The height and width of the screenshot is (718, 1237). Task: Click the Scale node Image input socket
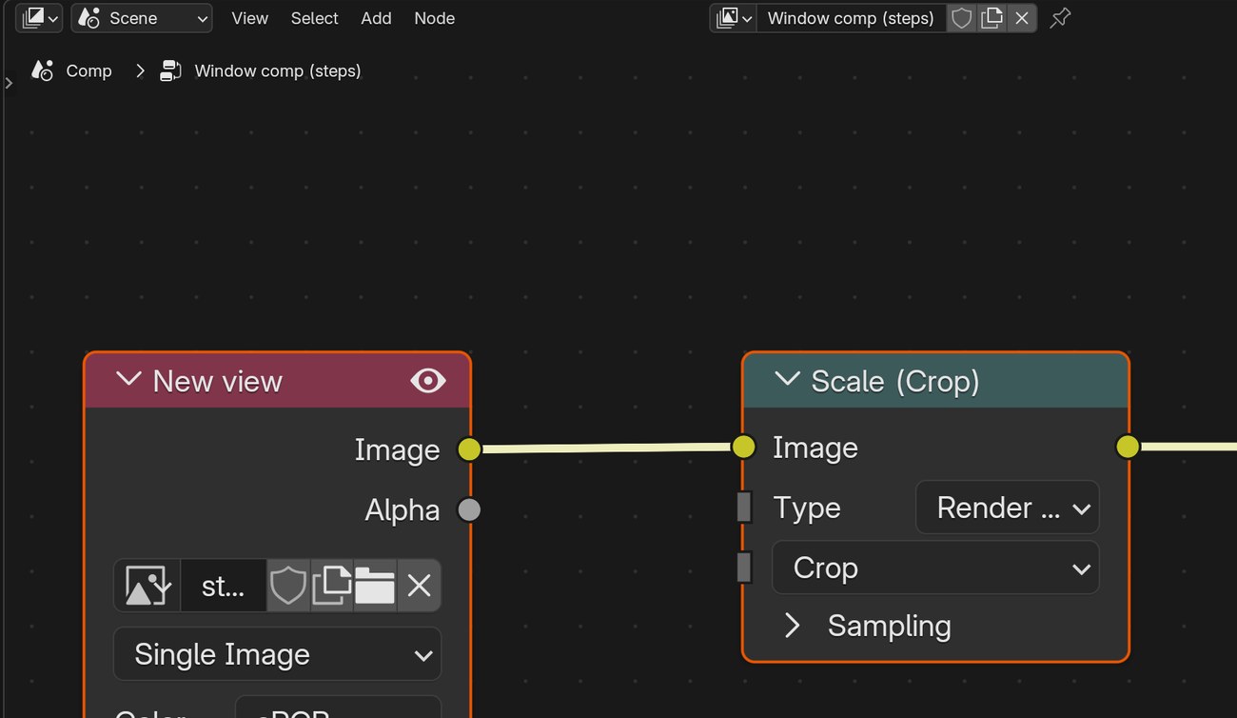coord(743,447)
